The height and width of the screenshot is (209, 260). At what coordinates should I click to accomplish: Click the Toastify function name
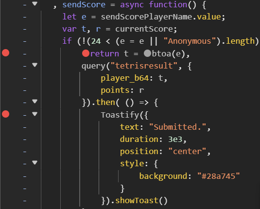pyautogui.click(x=120, y=115)
